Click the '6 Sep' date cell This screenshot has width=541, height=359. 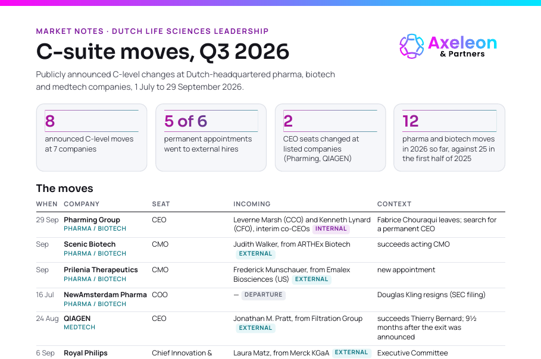45,353
